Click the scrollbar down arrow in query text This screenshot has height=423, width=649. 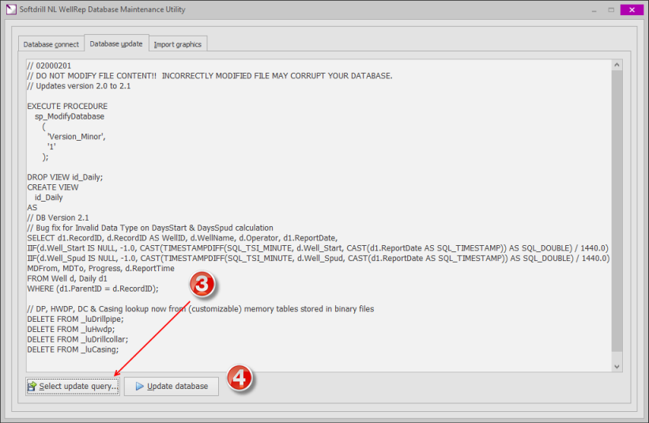pos(617,366)
